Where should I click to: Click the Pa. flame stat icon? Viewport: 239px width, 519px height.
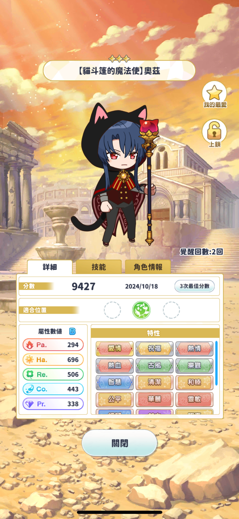click(30, 345)
